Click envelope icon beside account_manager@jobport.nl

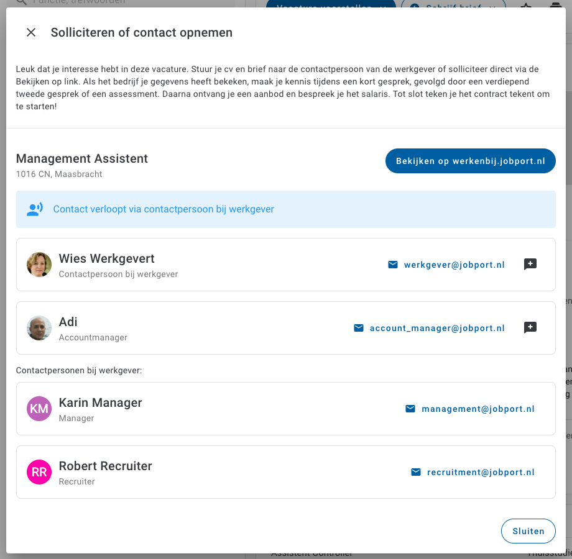click(x=359, y=328)
